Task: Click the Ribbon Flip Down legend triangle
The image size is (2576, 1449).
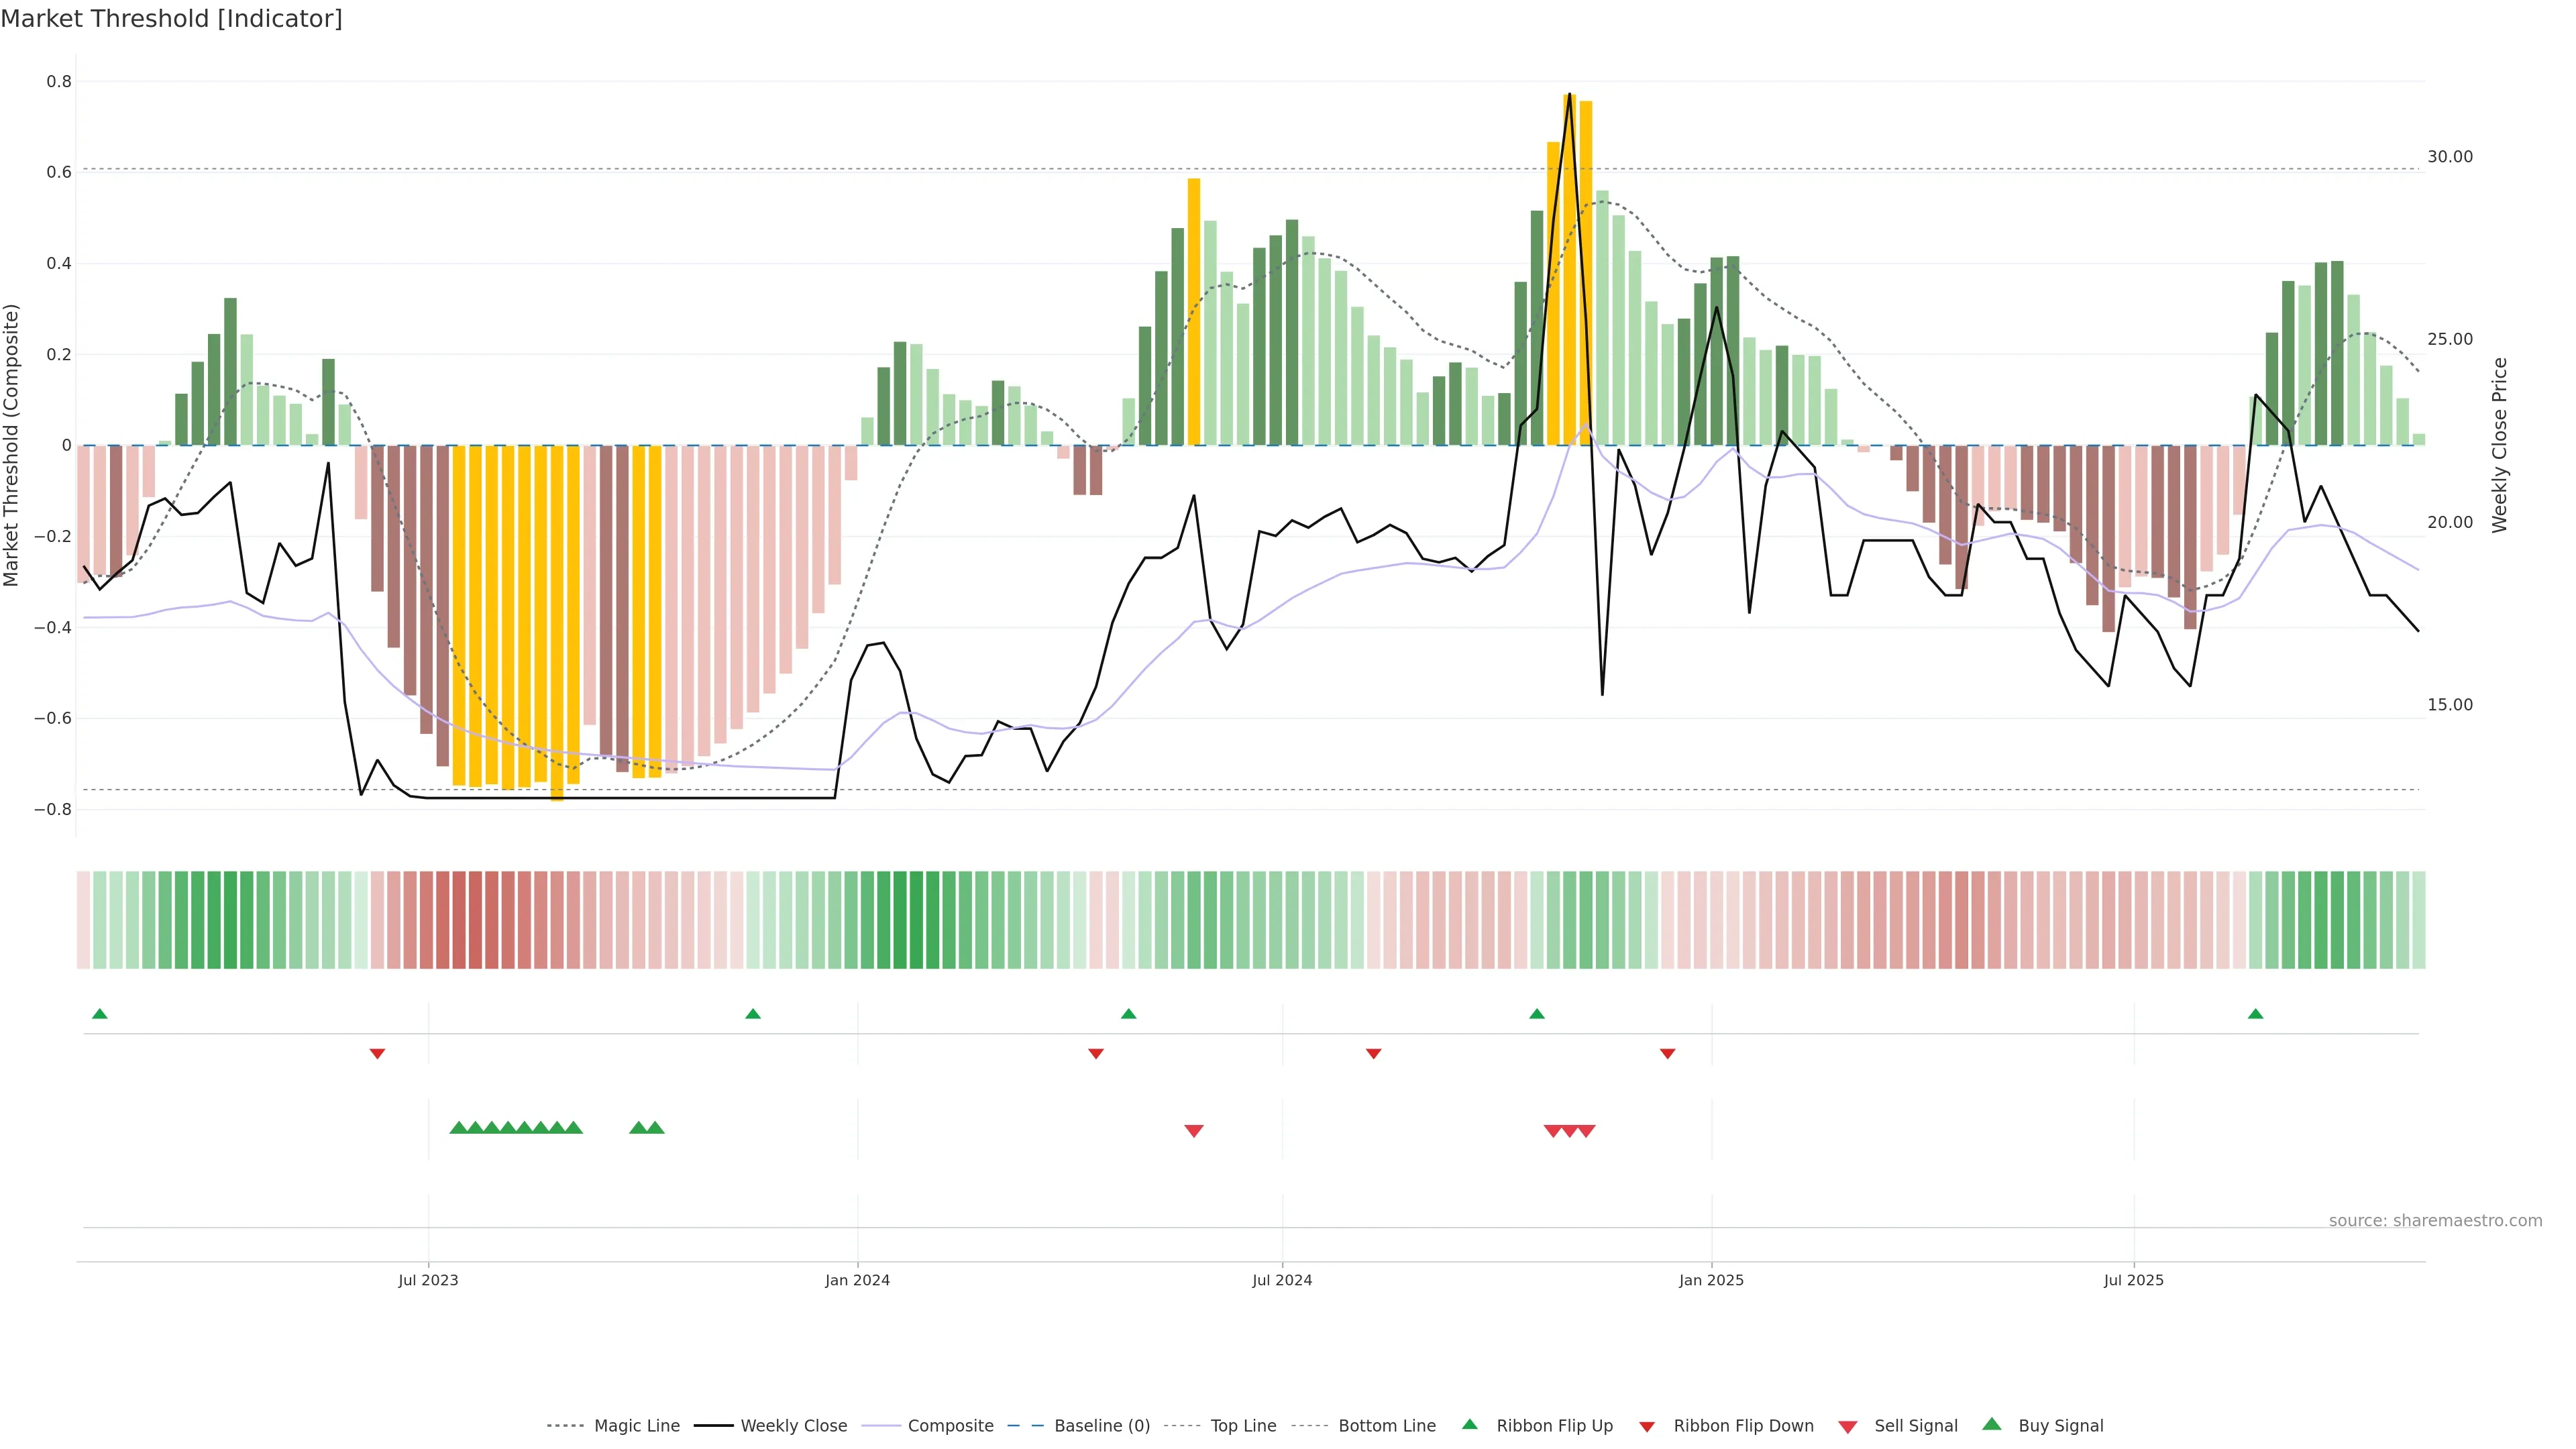Action: tap(1647, 1427)
